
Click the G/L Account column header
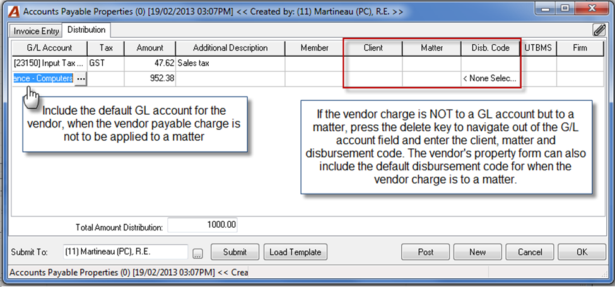point(49,48)
